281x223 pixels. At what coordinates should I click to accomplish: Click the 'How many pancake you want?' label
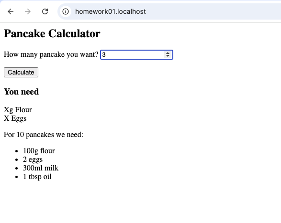(51, 54)
